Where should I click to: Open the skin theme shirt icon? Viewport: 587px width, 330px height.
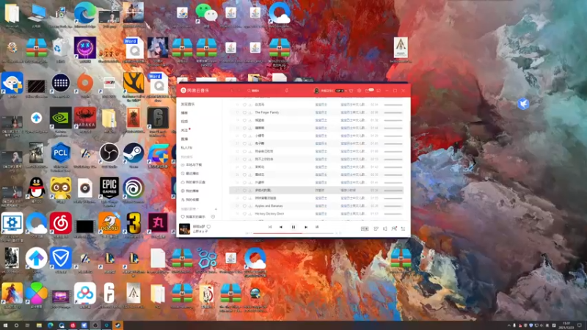(351, 90)
